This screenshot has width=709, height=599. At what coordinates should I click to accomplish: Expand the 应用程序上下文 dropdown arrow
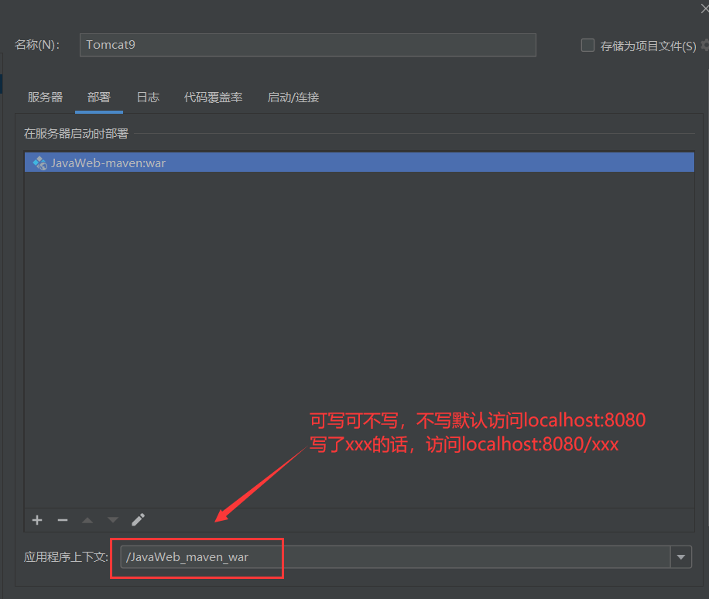681,556
